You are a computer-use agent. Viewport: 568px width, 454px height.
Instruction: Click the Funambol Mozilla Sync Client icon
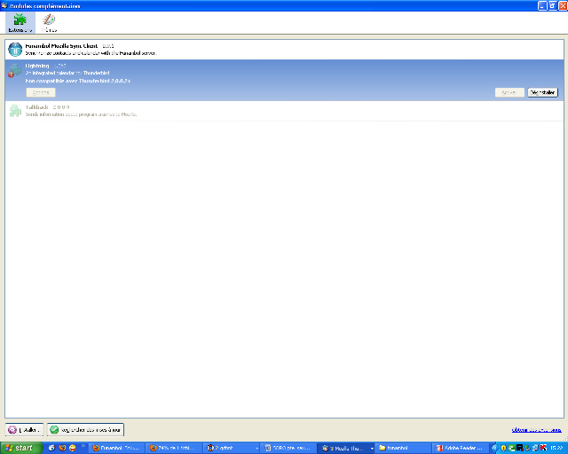click(x=15, y=50)
